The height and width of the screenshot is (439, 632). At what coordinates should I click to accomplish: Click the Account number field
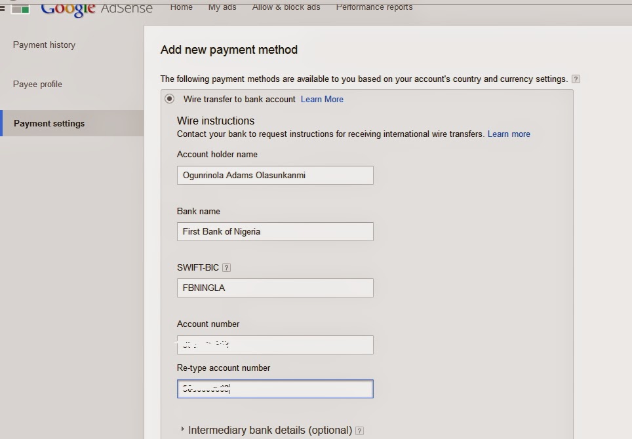coord(275,345)
